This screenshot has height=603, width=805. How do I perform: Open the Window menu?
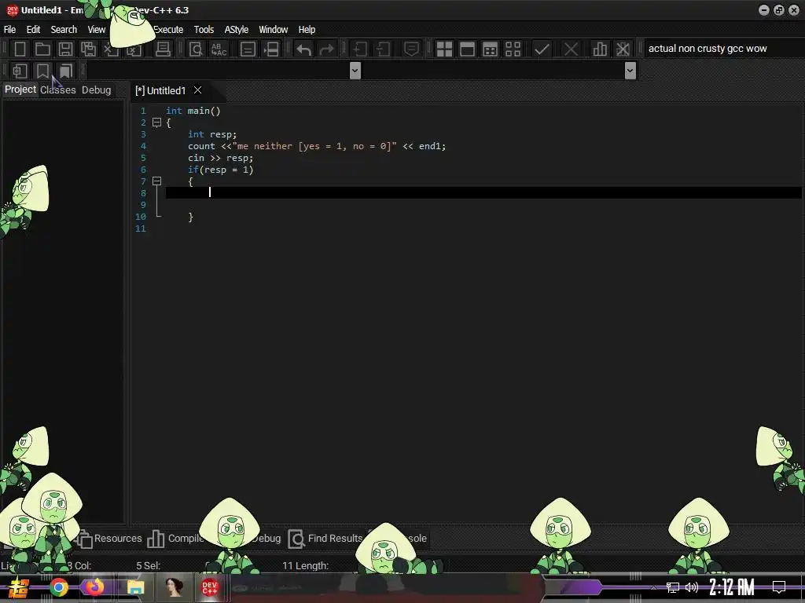pos(273,30)
